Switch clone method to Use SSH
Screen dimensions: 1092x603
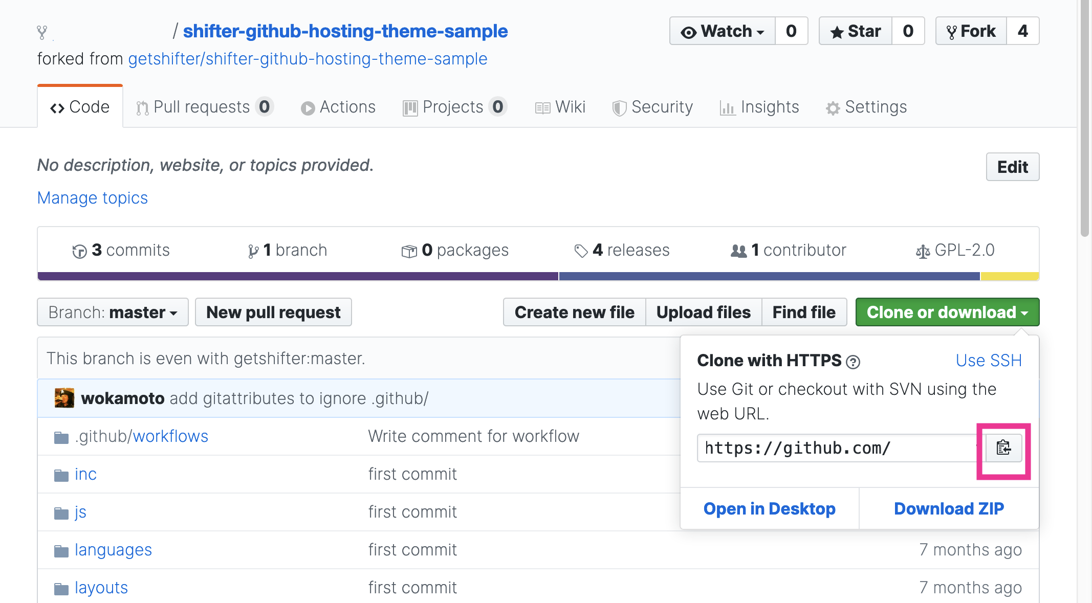[x=989, y=361]
